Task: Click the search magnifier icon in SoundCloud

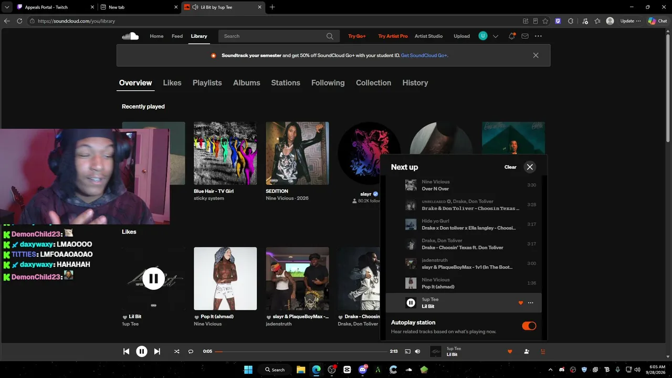Action: pyautogui.click(x=330, y=36)
